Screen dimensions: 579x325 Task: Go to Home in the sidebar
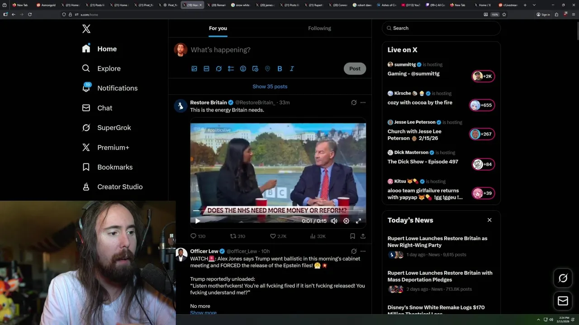tap(100, 49)
